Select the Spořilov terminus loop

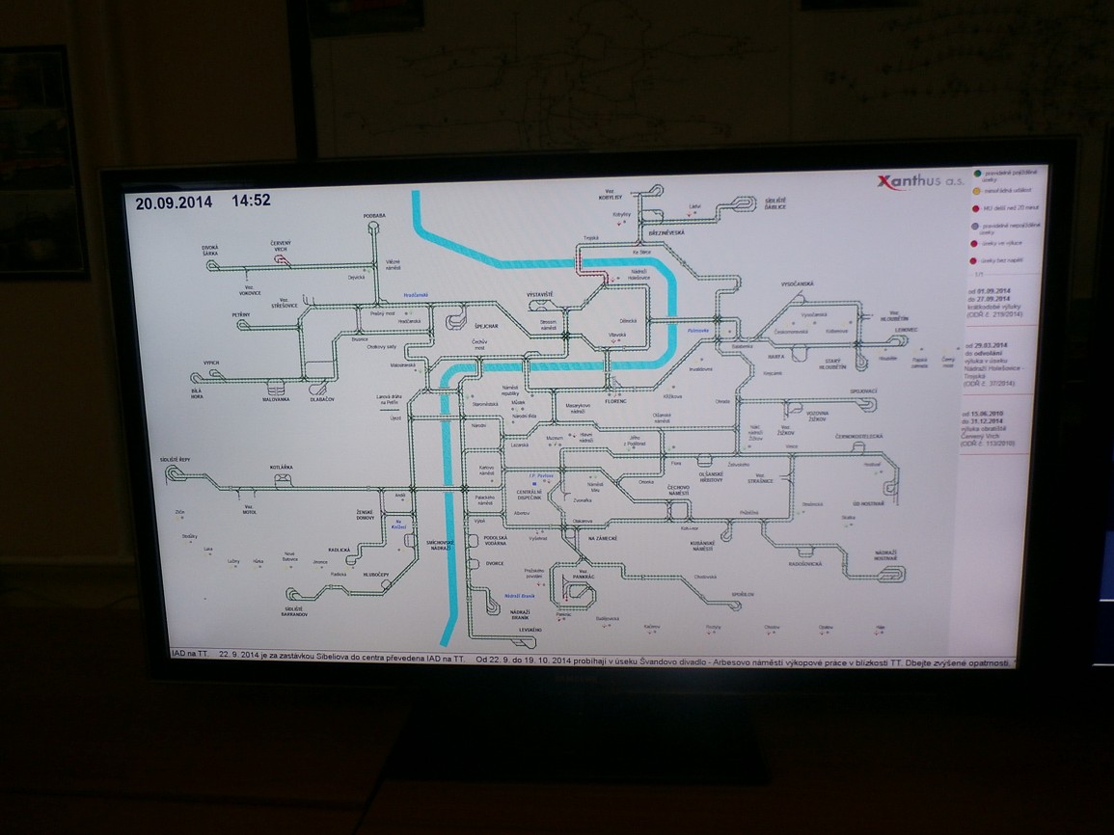[735, 605]
